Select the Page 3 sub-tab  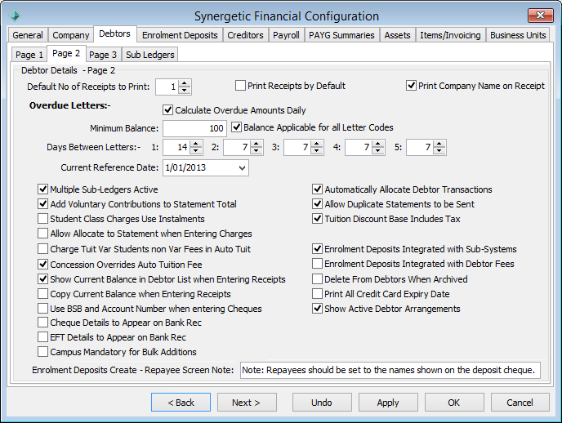coord(103,55)
